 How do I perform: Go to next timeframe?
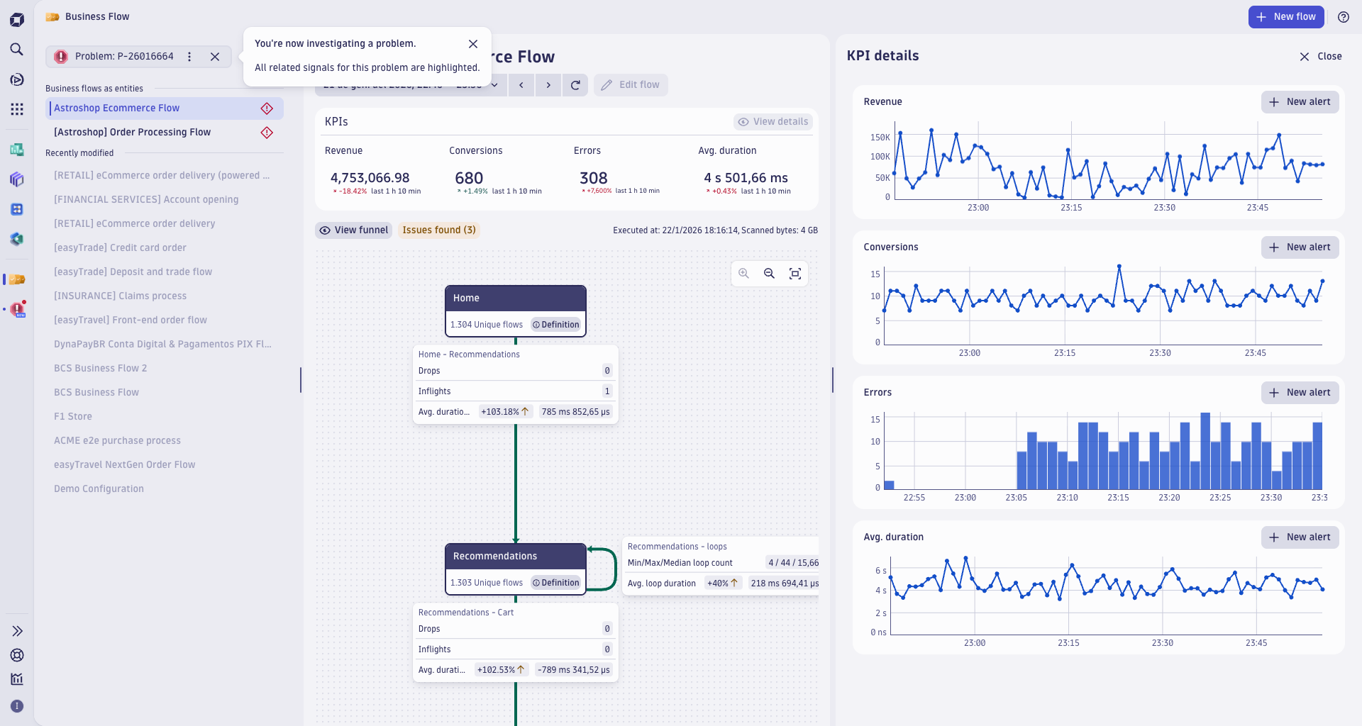[548, 85]
